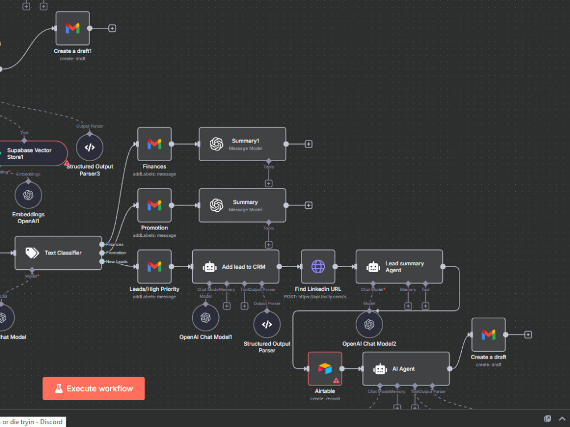
Task: Open the Promotion Gmail node
Action: [x=154, y=206]
